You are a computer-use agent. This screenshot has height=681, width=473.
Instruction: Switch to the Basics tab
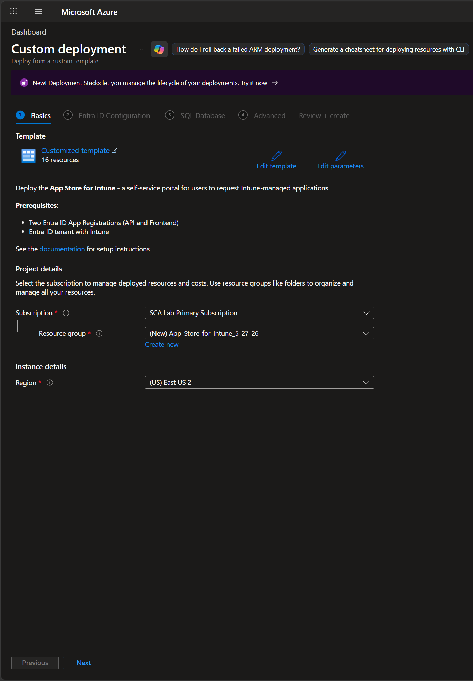click(x=41, y=116)
